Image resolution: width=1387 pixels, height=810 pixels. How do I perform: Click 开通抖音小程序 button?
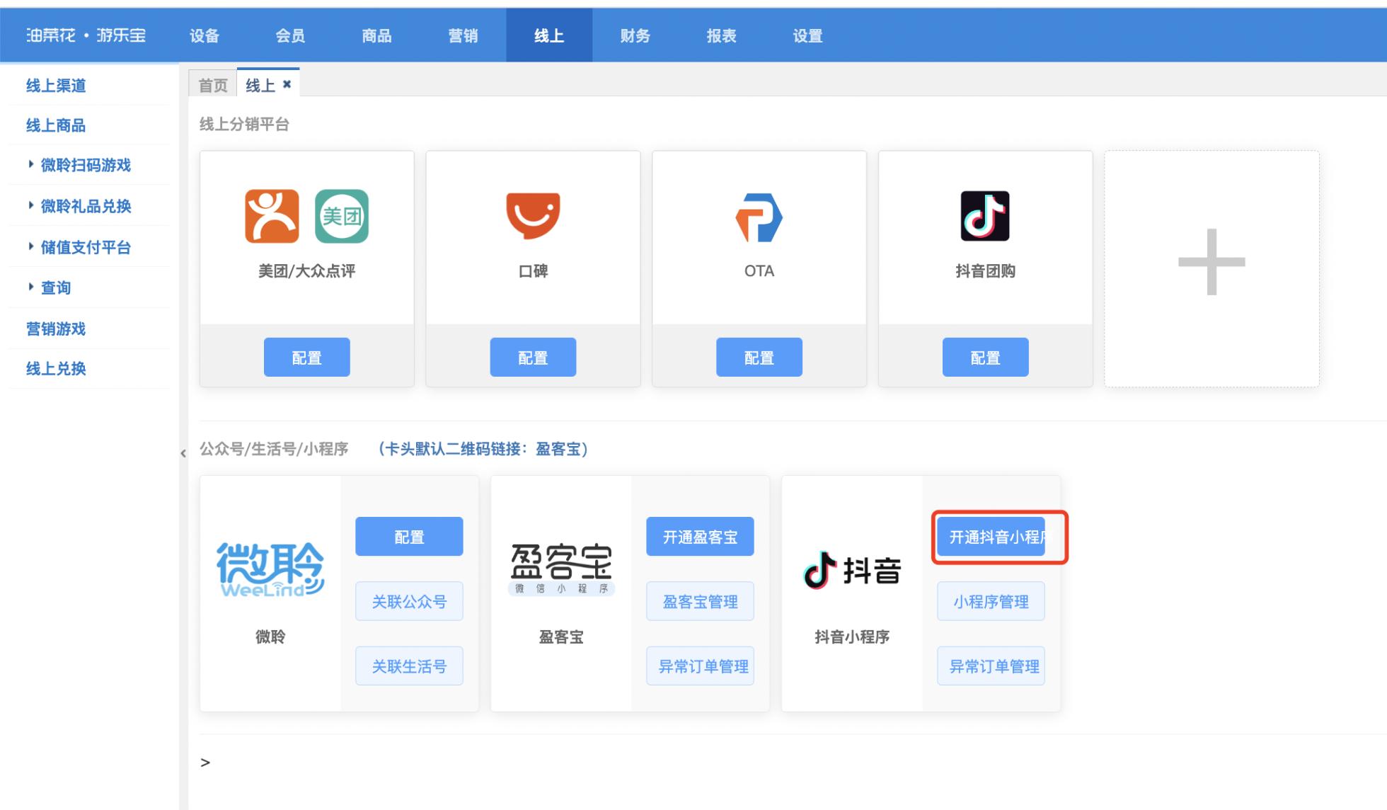[x=991, y=537]
